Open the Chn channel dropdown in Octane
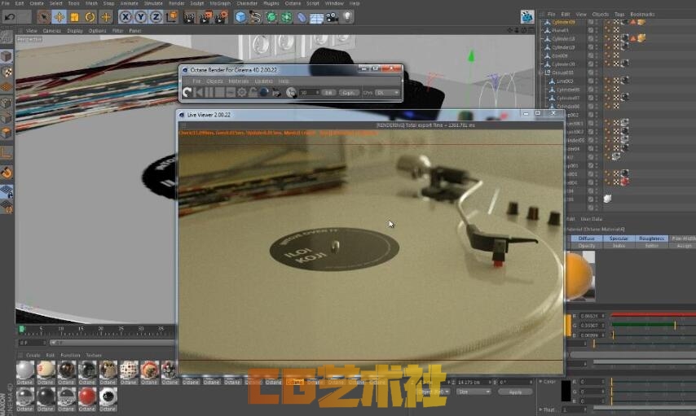This screenshot has width=696, height=416. [x=387, y=93]
